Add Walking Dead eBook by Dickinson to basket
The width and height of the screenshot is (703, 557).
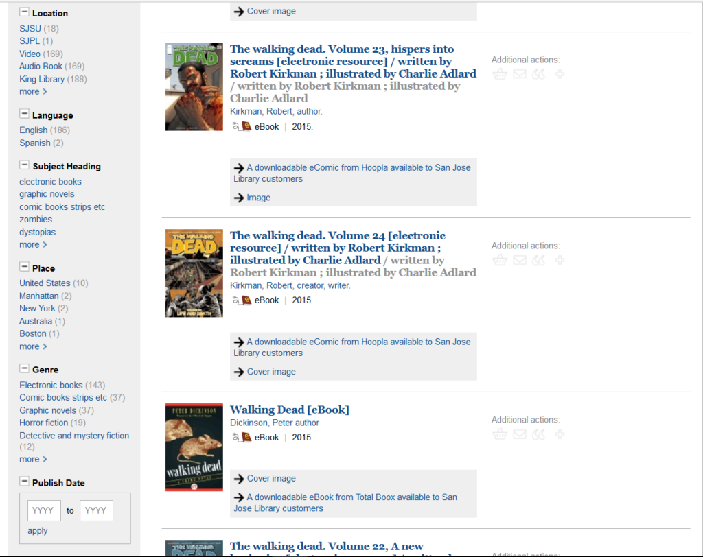coord(500,434)
